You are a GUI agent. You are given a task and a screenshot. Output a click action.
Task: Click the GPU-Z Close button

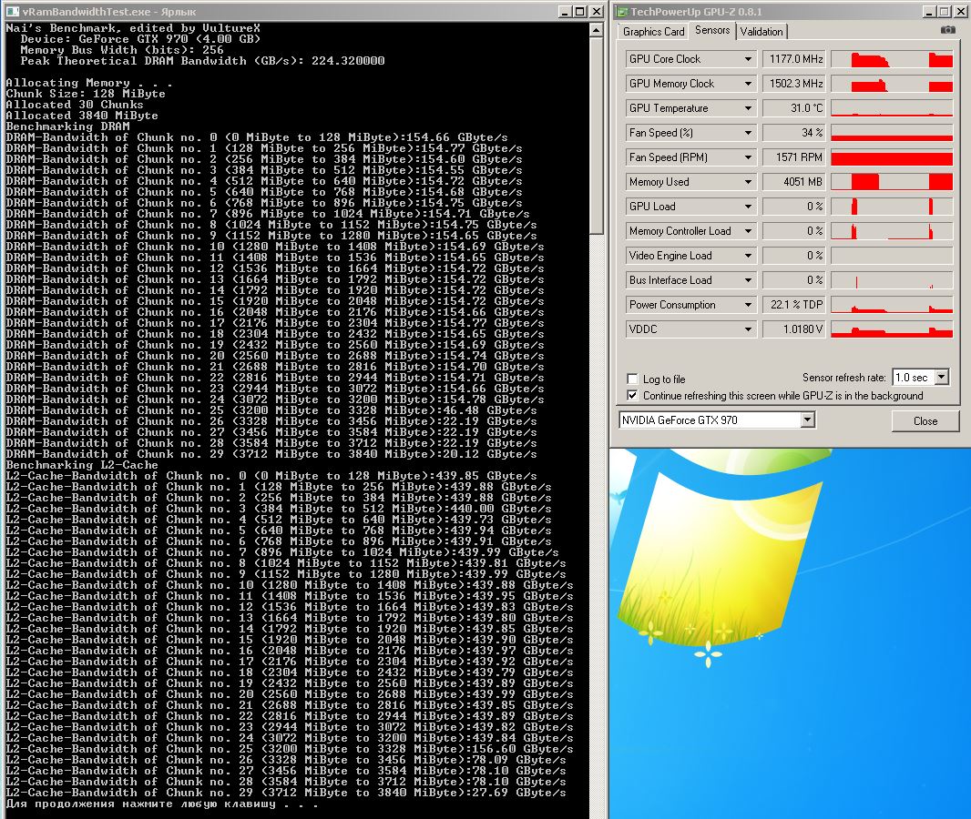(x=925, y=420)
